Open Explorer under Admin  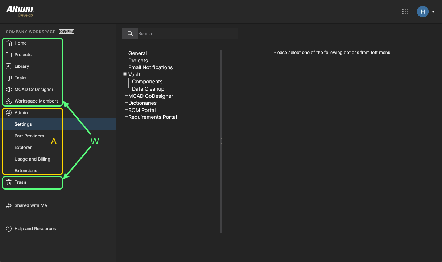23,147
